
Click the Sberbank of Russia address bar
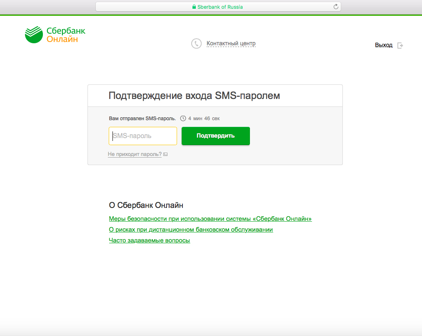click(218, 7)
